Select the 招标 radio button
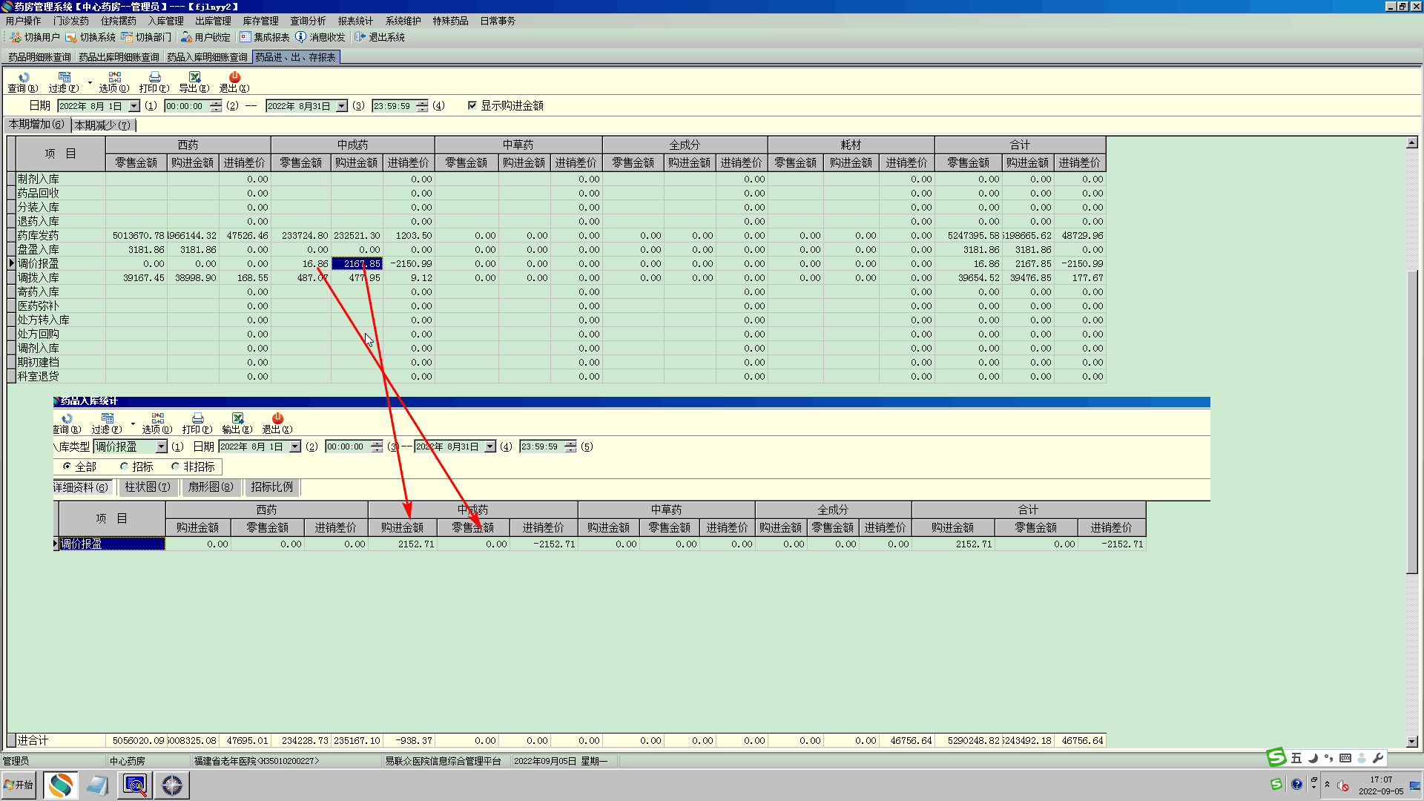This screenshot has width=1424, height=801. (125, 467)
